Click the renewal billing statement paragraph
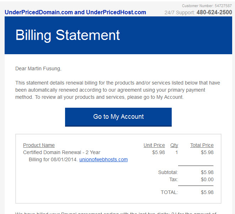This screenshot has width=235, height=214. pos(118,90)
